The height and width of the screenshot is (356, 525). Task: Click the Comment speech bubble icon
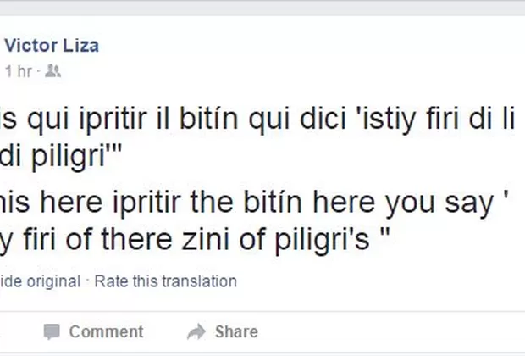coord(52,331)
